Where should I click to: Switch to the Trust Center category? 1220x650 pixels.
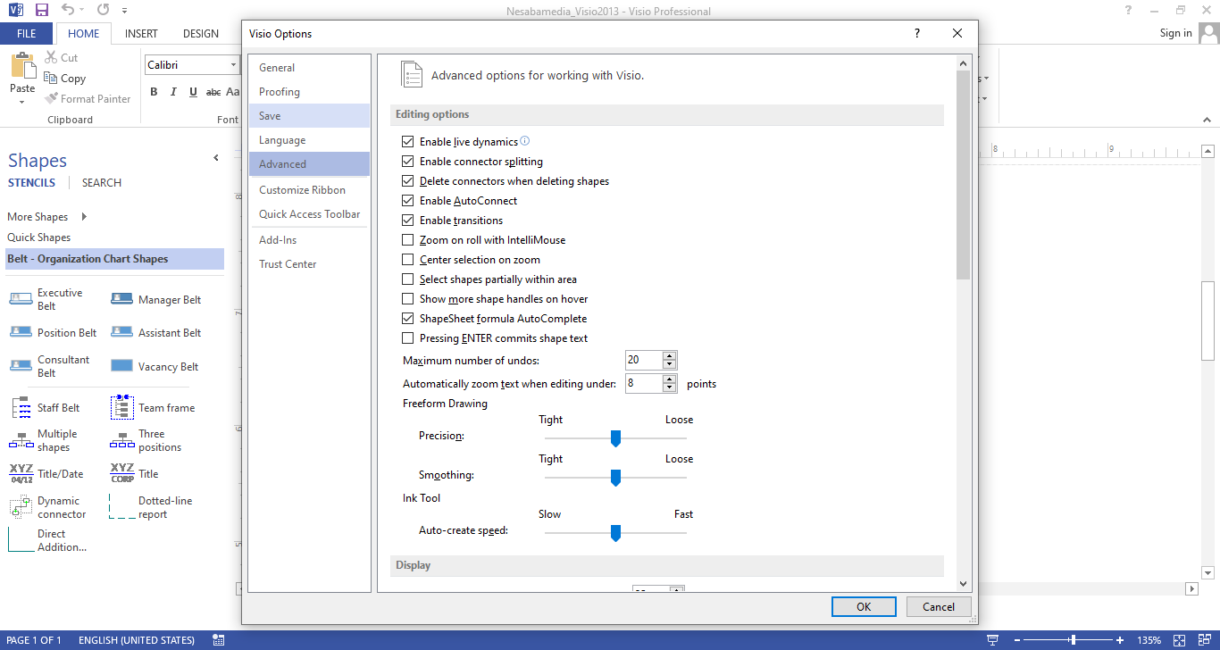pos(288,264)
